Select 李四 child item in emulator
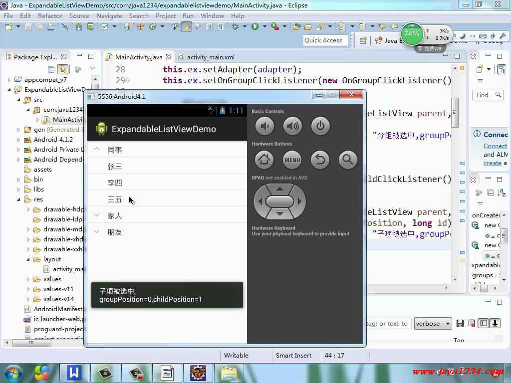The height and width of the screenshot is (383, 511). pyautogui.click(x=167, y=183)
